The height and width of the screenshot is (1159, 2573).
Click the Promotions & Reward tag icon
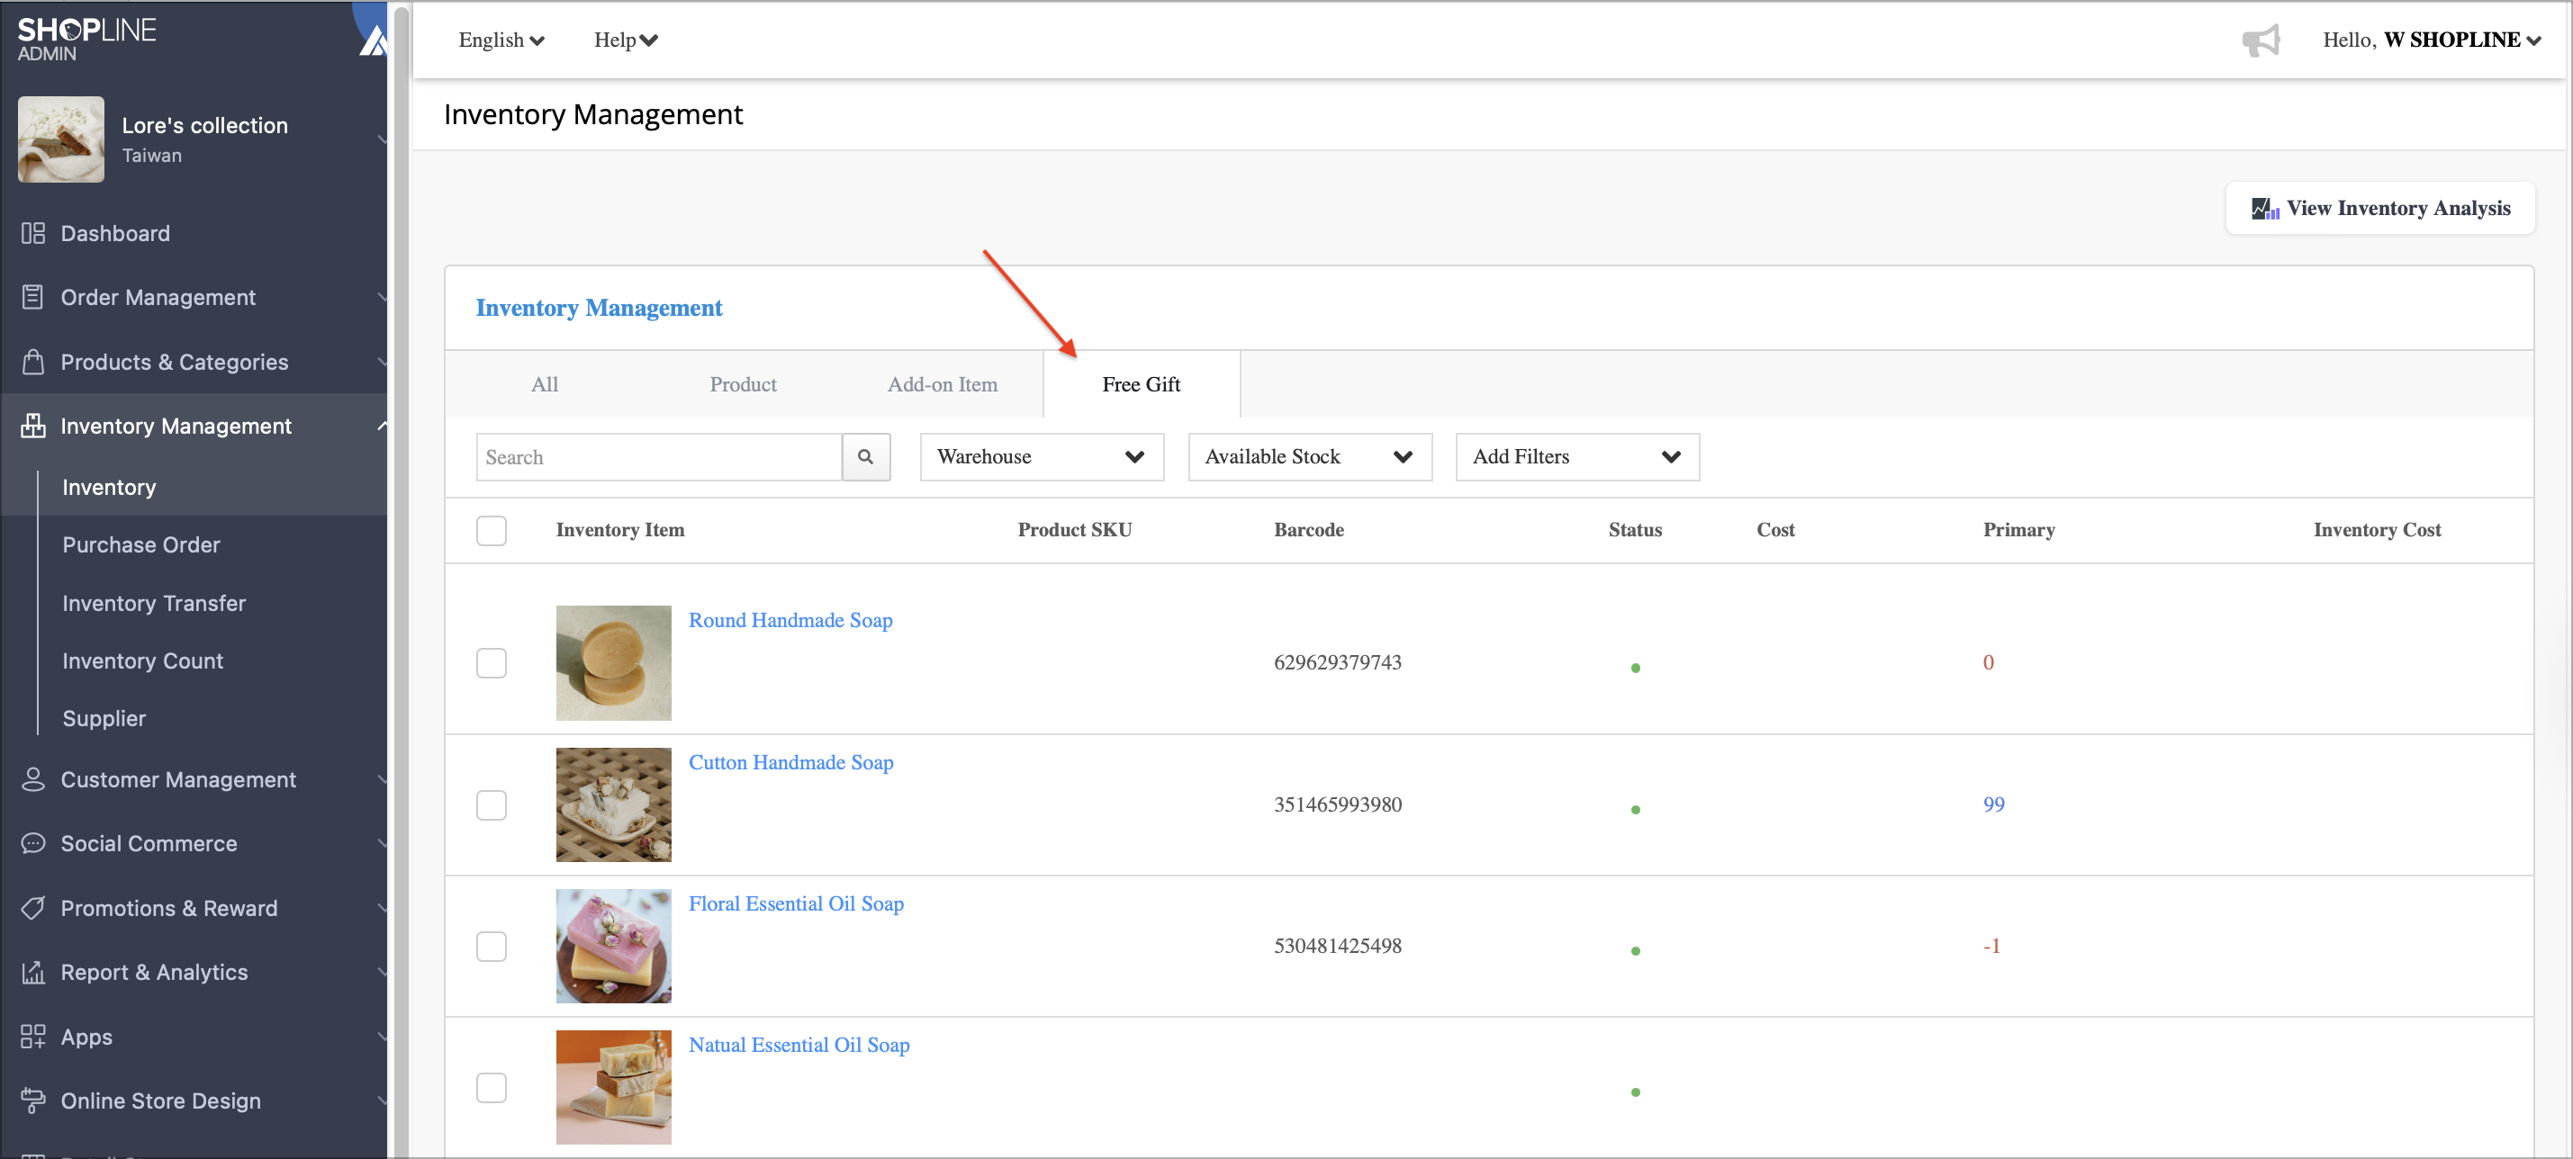coord(33,907)
